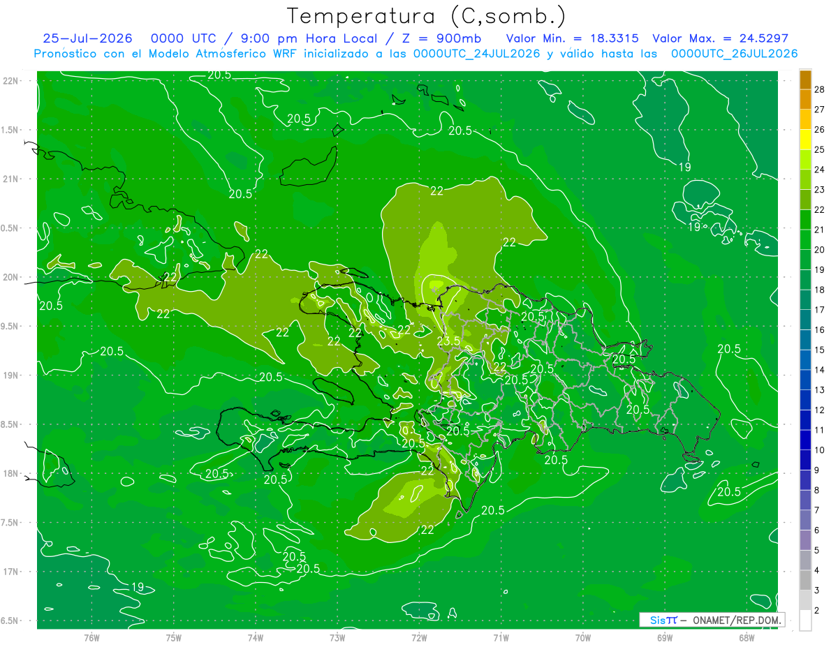Click the '17N' latitude label
The width and height of the screenshot is (838, 647).
click(x=10, y=572)
